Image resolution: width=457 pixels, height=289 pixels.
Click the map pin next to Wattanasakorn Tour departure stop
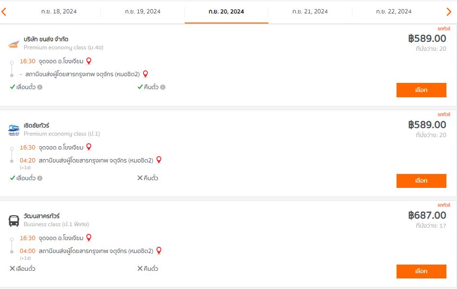point(89,238)
